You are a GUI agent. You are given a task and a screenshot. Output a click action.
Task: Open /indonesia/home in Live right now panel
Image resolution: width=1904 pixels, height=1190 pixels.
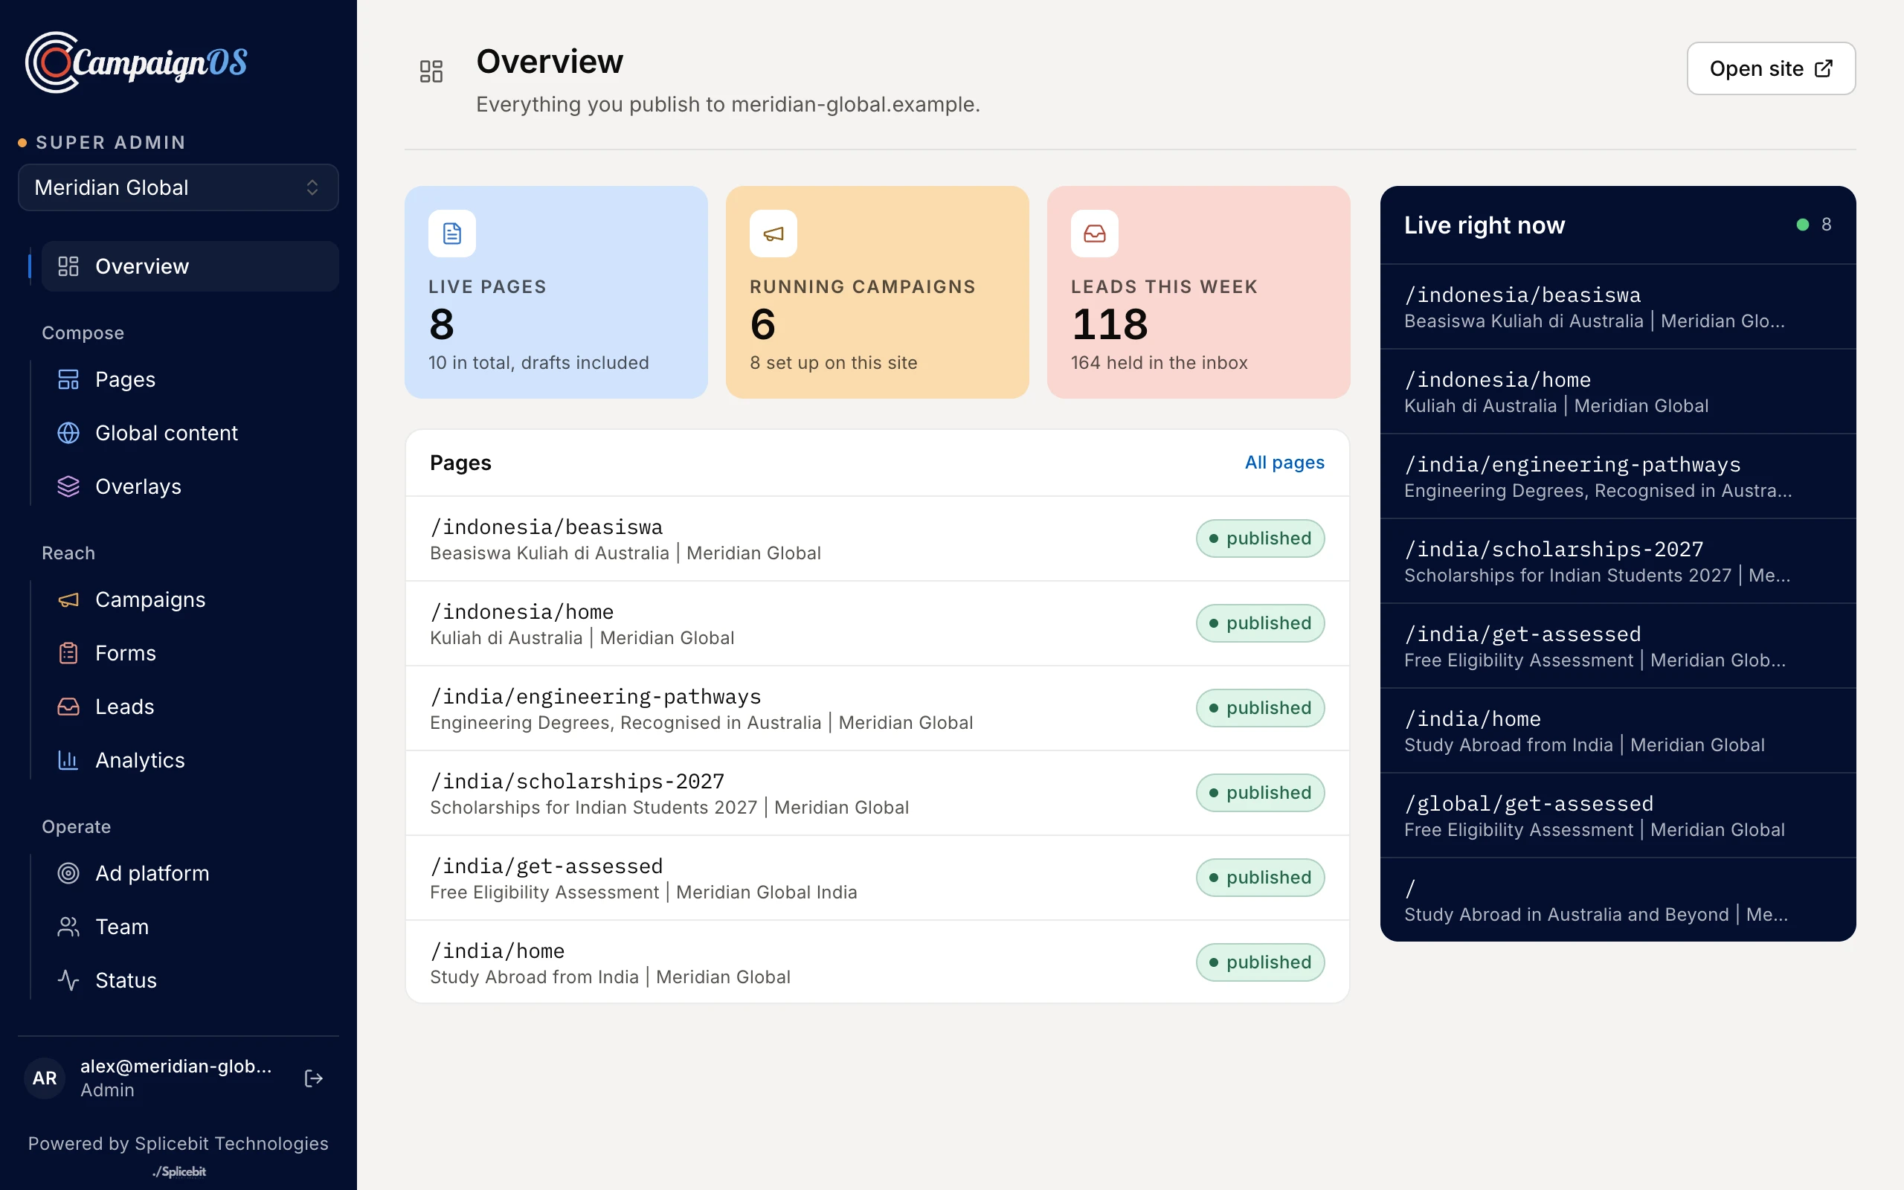1618,392
